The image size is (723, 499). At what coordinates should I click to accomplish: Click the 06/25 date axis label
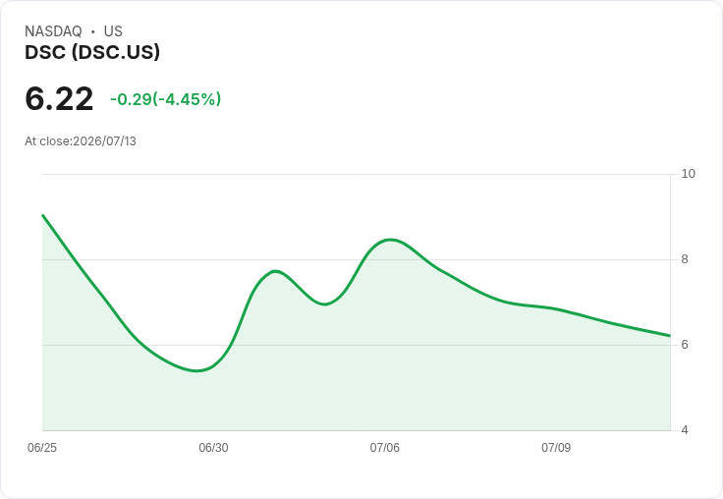click(x=42, y=448)
